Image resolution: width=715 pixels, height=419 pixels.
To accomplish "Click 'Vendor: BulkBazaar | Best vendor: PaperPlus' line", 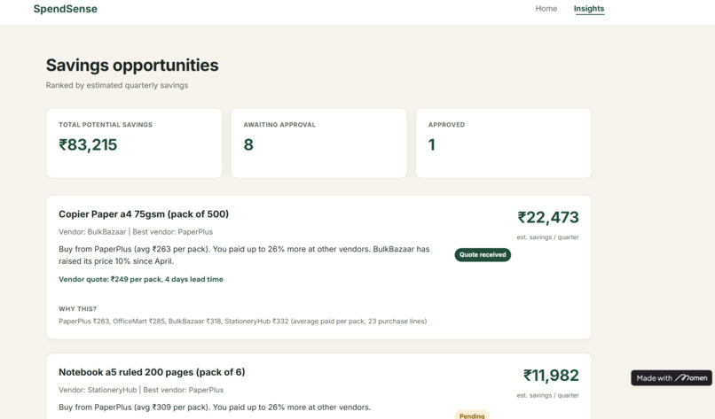I will 136,232.
